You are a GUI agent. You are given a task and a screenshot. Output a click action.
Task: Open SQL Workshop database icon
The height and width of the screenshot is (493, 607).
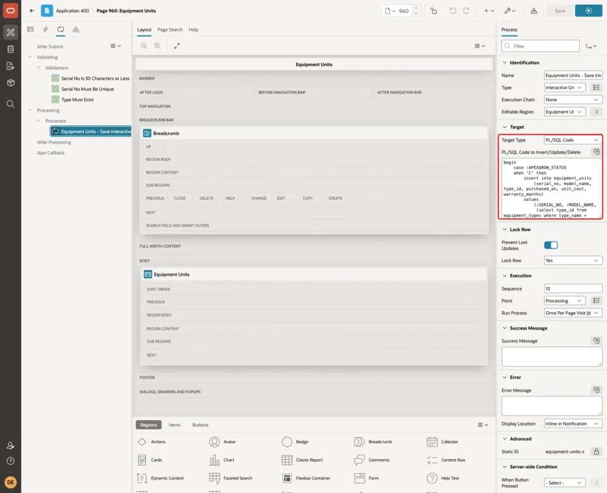click(x=11, y=49)
